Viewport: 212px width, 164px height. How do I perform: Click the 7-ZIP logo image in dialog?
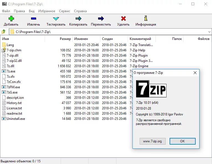click(151, 89)
